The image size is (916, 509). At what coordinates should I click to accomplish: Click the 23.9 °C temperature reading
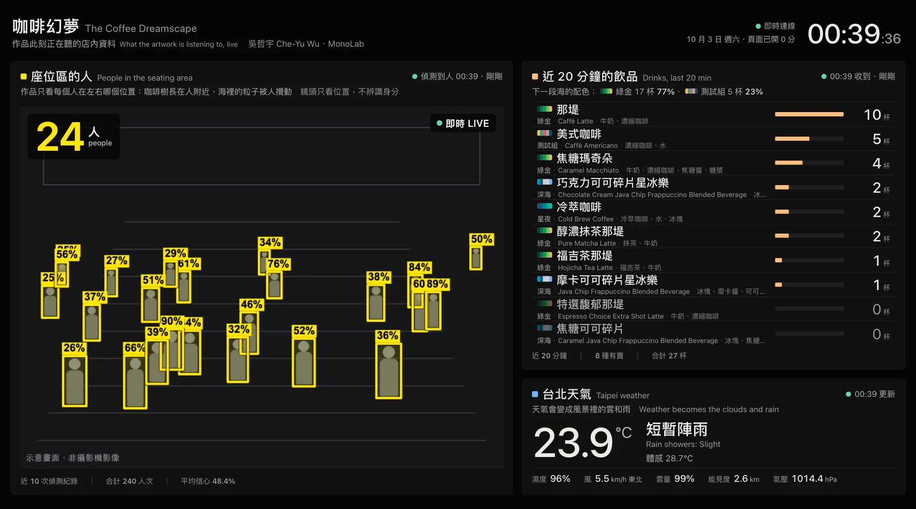point(583,443)
